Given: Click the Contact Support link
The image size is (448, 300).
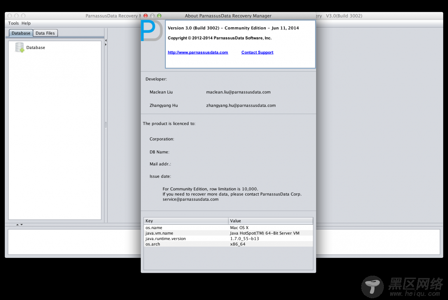Looking at the screenshot, I should [257, 52].
